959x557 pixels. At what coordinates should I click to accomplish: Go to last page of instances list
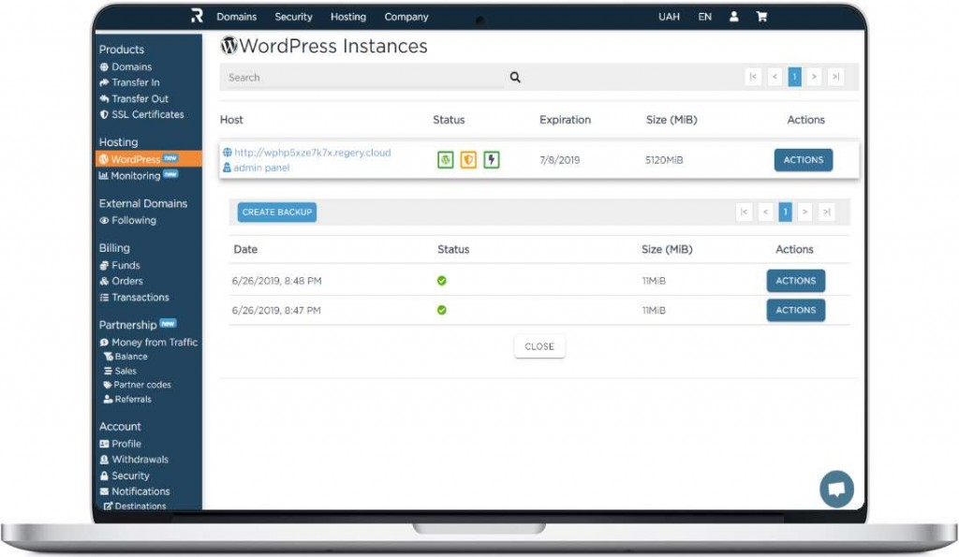coord(835,77)
